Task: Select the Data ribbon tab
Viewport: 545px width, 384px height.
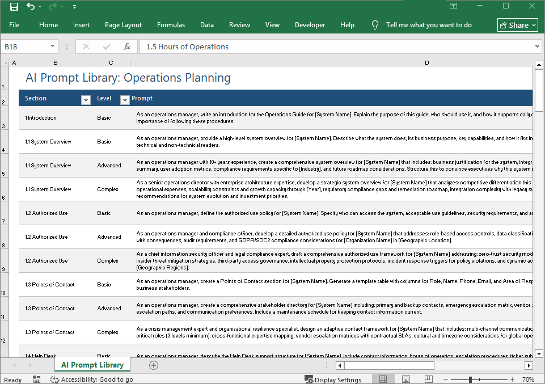Action: (x=207, y=25)
